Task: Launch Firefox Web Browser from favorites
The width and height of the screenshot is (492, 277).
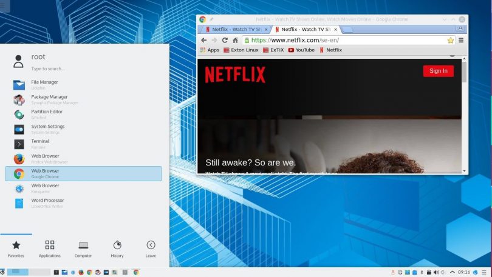Action: [x=83, y=159]
